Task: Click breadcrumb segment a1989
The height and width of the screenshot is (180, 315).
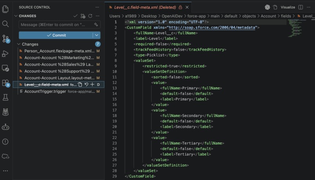Action: coord(131,16)
